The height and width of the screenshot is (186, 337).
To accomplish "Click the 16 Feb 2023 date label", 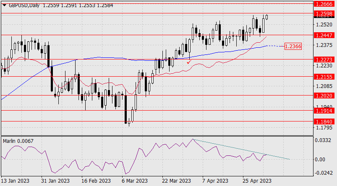I will click(x=96, y=181).
